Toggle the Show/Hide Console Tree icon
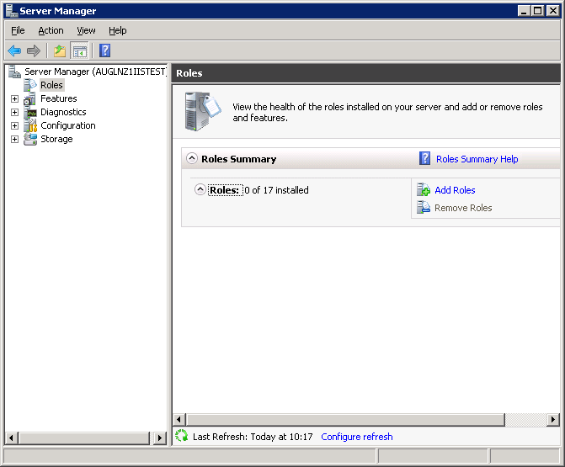565x467 pixels. 79,50
